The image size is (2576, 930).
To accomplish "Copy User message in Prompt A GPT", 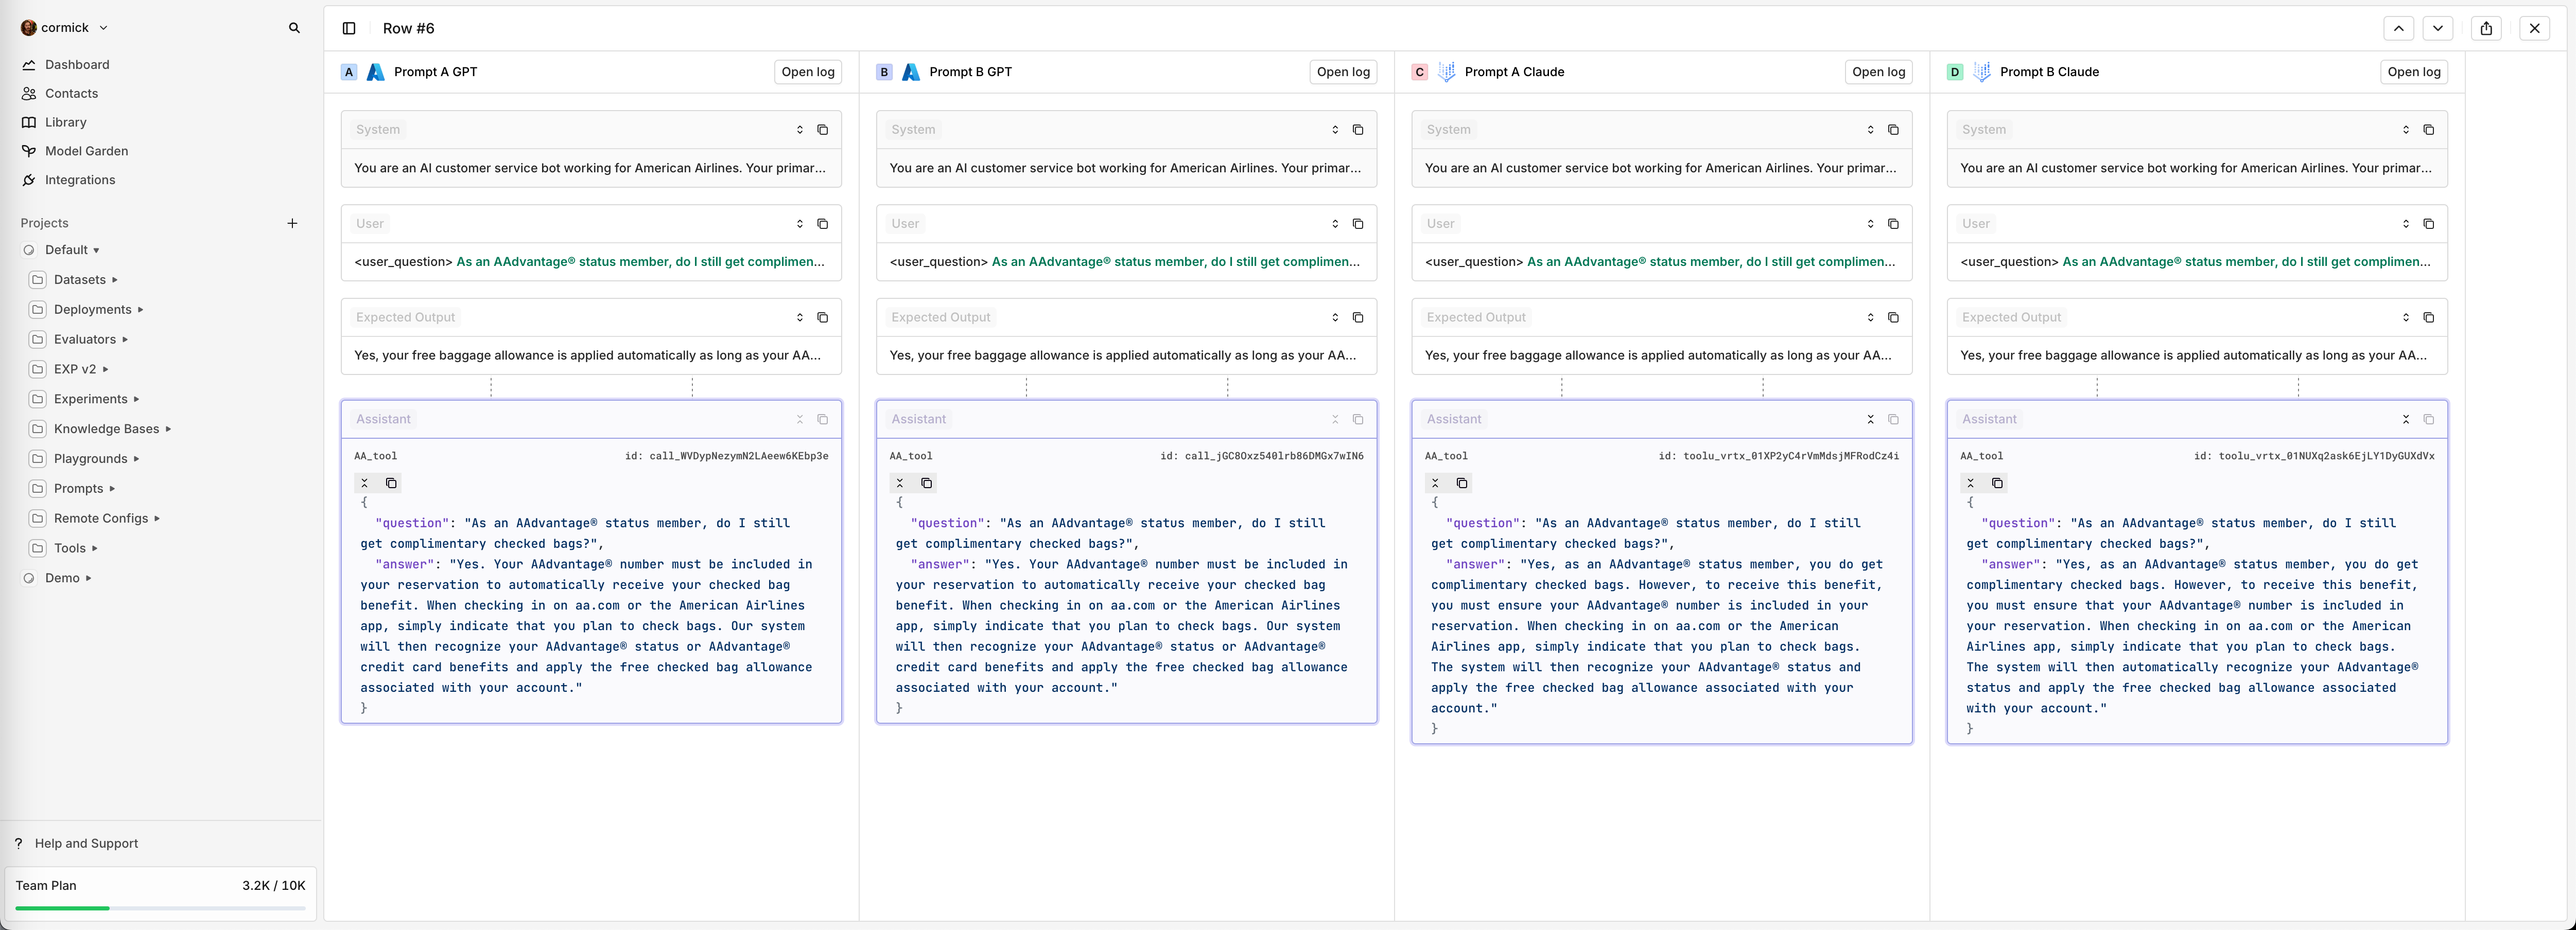I will (x=823, y=224).
